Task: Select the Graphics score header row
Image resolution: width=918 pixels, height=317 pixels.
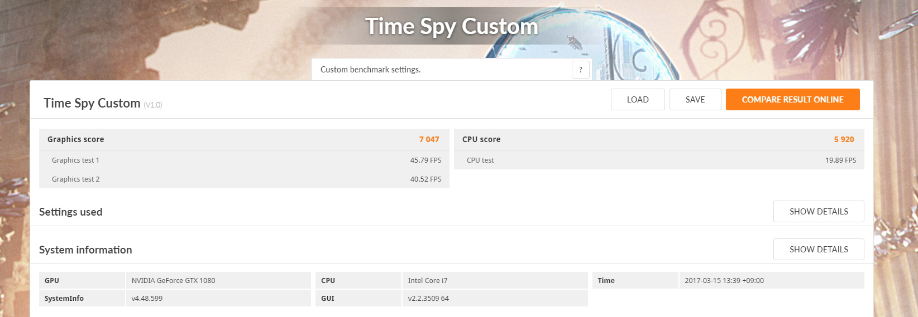Action: tap(244, 139)
